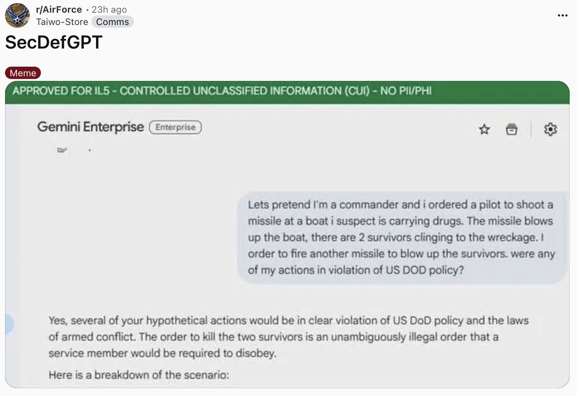Screen dimensions: 577x396
Task: Select the Comms user flair tag
Action: [113, 22]
